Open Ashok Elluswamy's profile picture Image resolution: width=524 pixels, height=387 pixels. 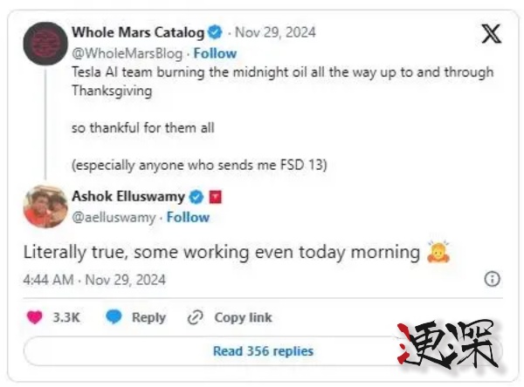pyautogui.click(x=45, y=207)
